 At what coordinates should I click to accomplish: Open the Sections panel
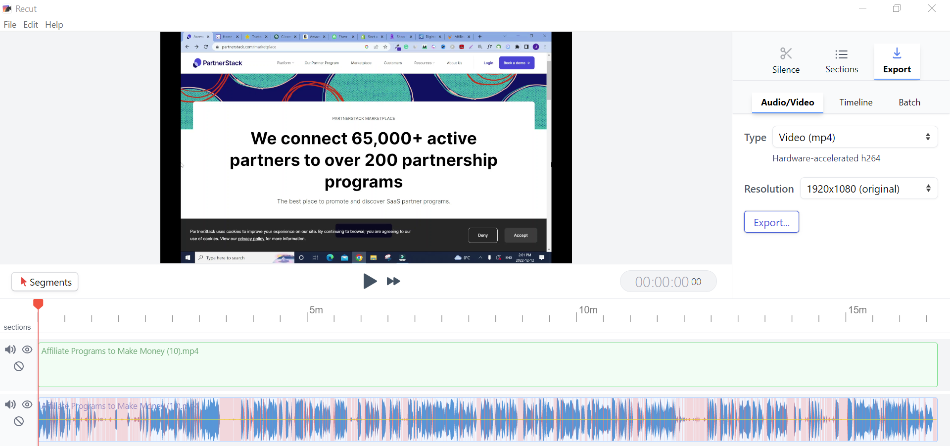(842, 60)
